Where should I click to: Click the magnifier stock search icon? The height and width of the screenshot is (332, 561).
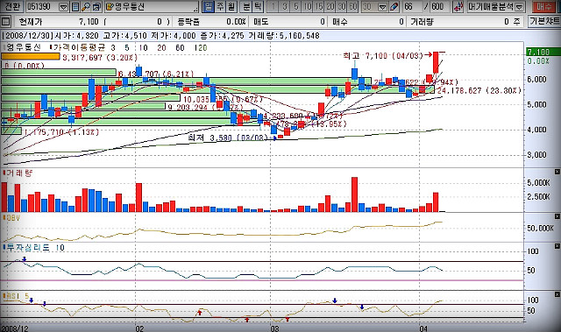pyautogui.click(x=86, y=7)
